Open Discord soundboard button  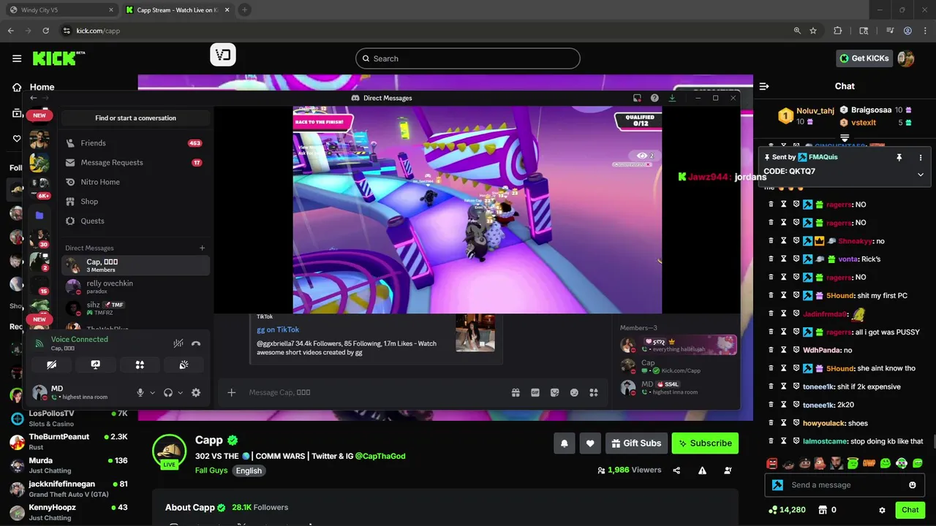click(x=184, y=365)
